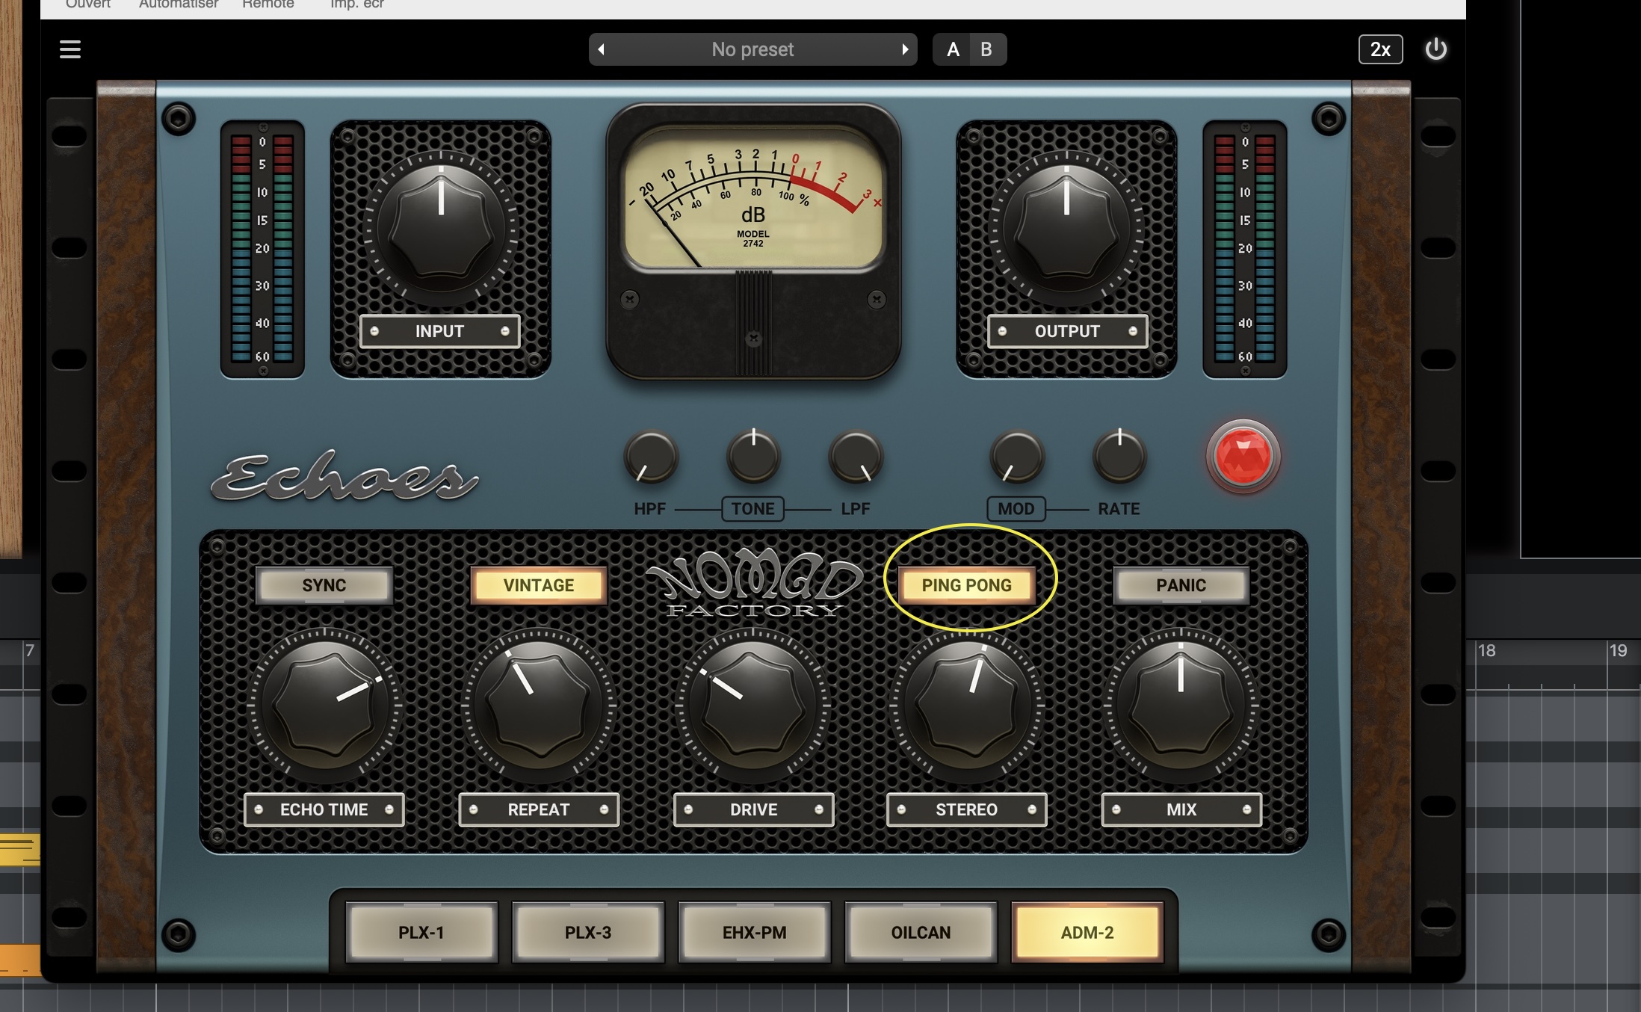Click the MIX knob
1641x1012 pixels.
point(1181,705)
